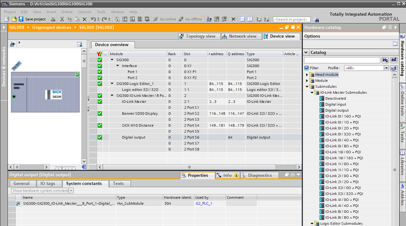This screenshot has width=406, height=226.
Task: Click the Undo arrow icon
Action: coord(93,19)
